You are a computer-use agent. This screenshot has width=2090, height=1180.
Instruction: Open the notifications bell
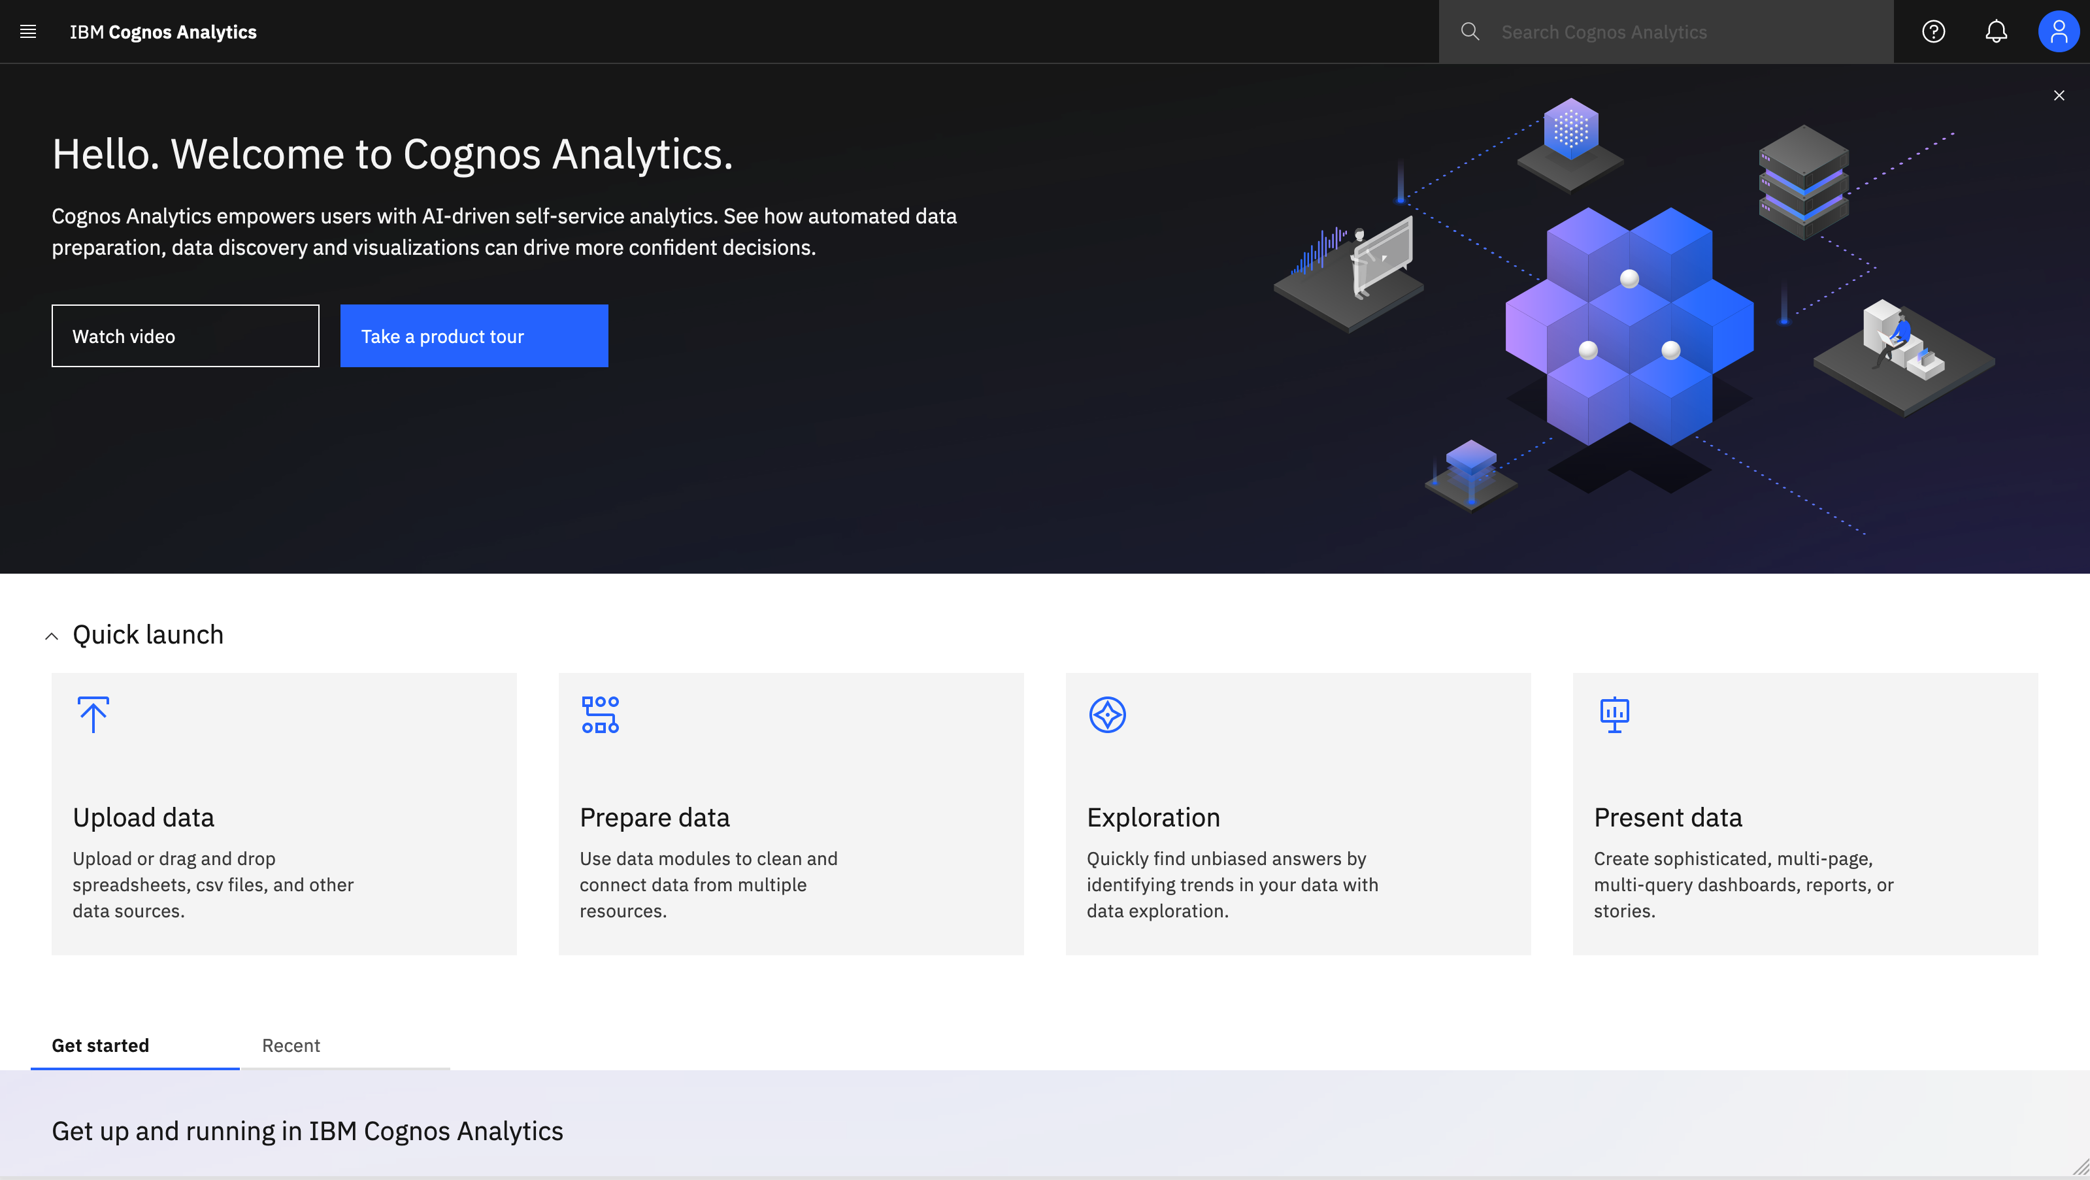[1996, 31]
